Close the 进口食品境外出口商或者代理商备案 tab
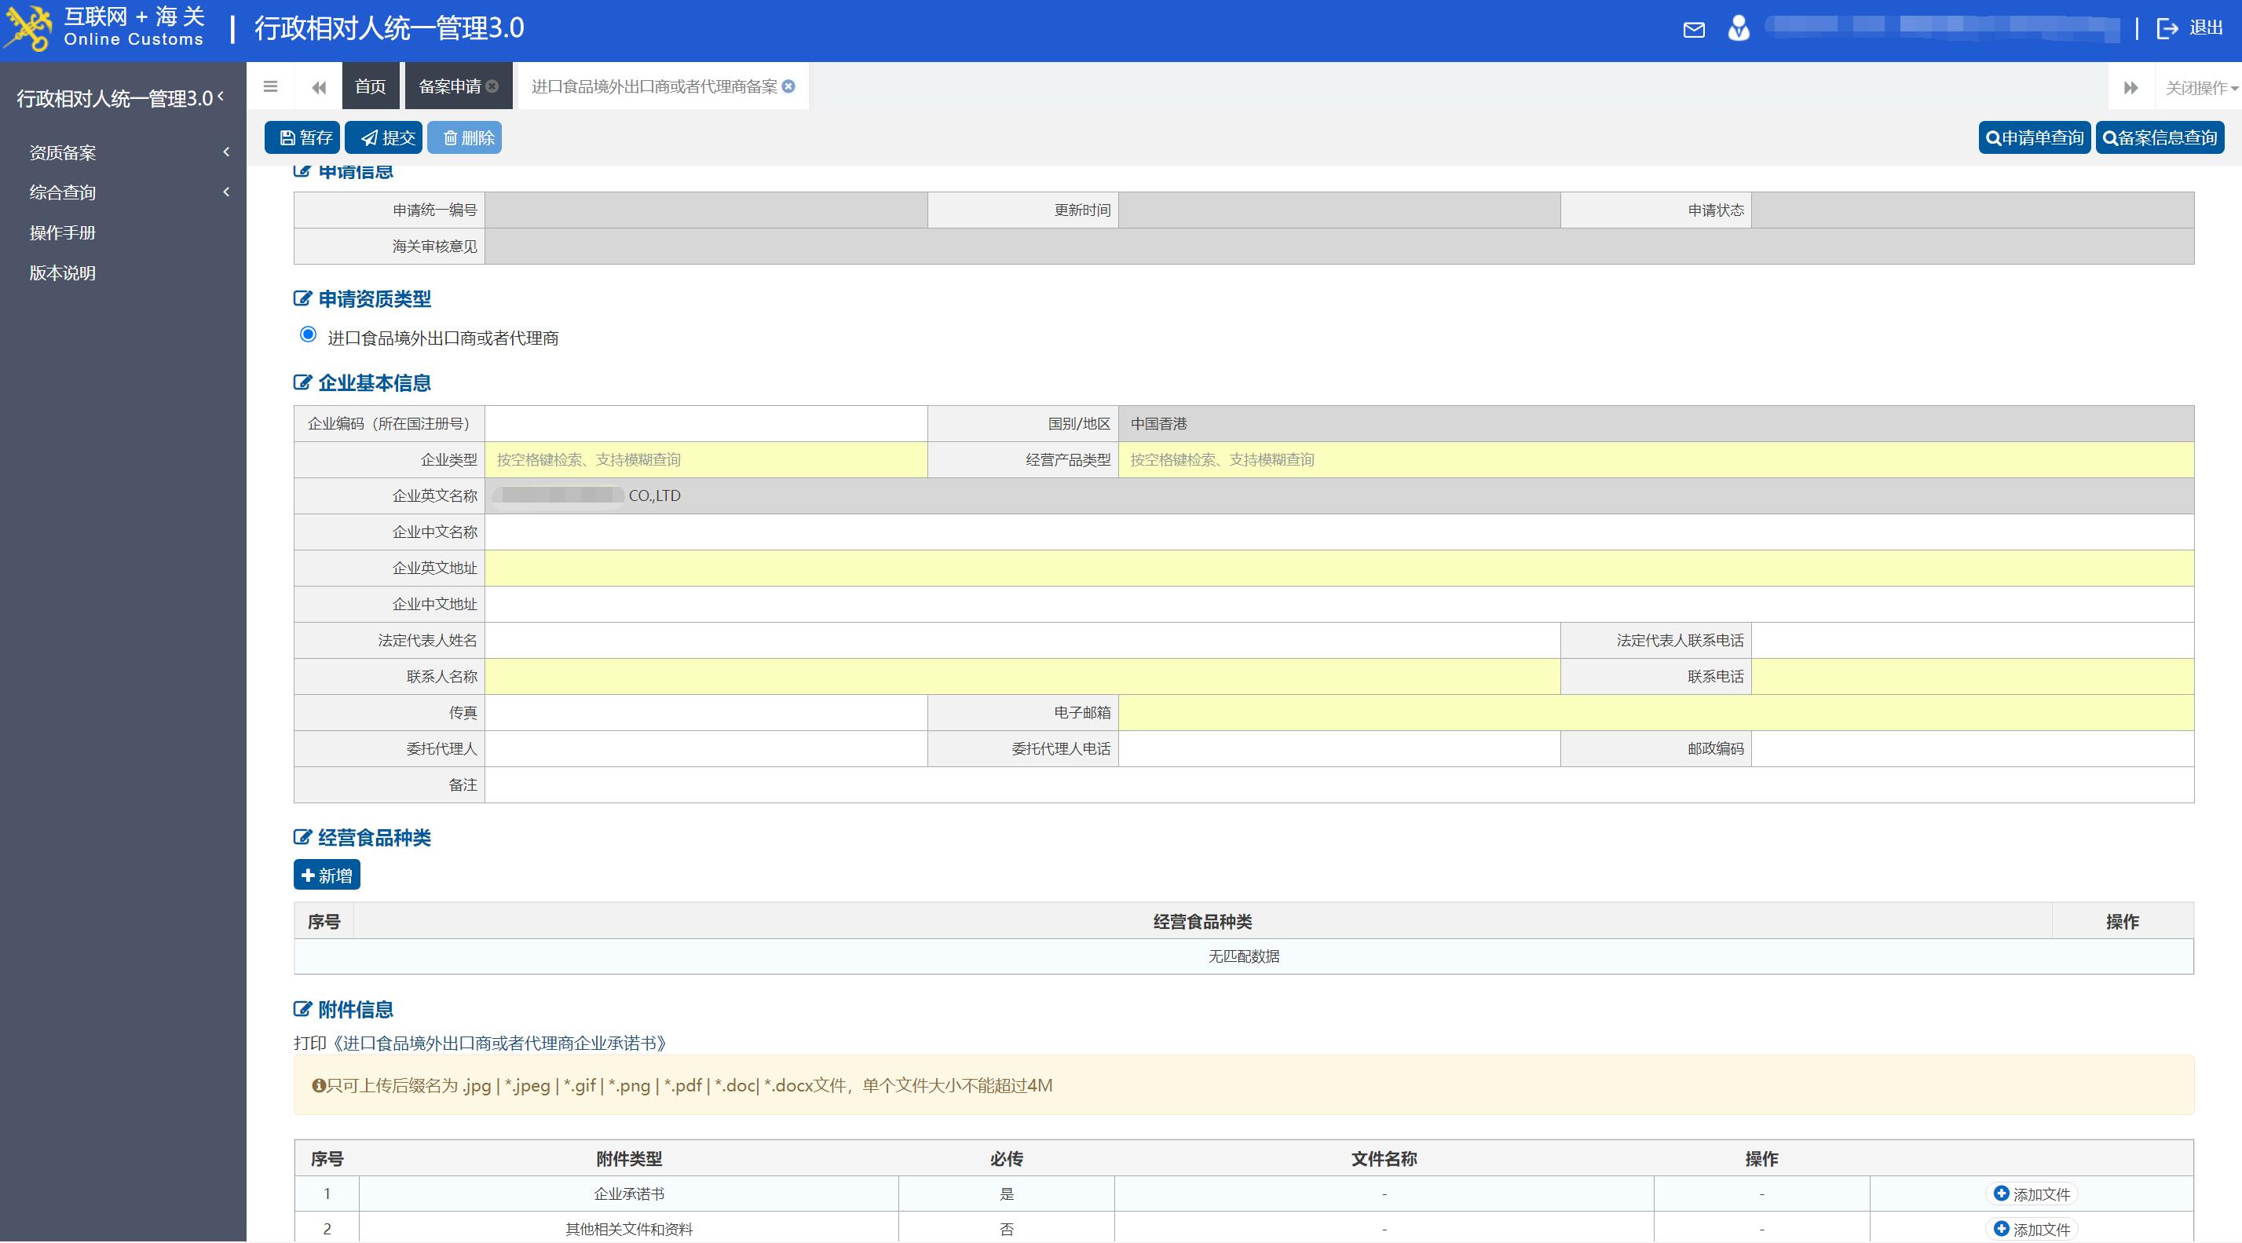The height and width of the screenshot is (1243, 2242). tap(788, 86)
